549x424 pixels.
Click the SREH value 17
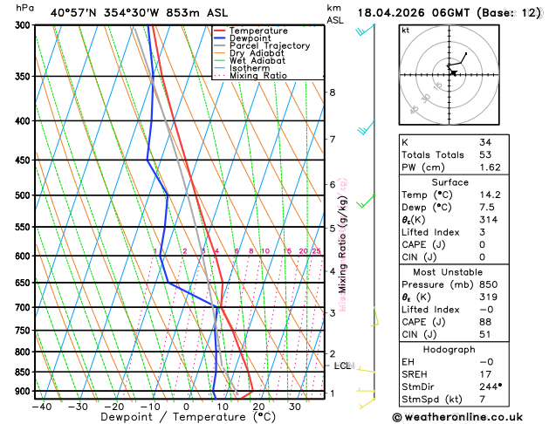click(x=485, y=374)
